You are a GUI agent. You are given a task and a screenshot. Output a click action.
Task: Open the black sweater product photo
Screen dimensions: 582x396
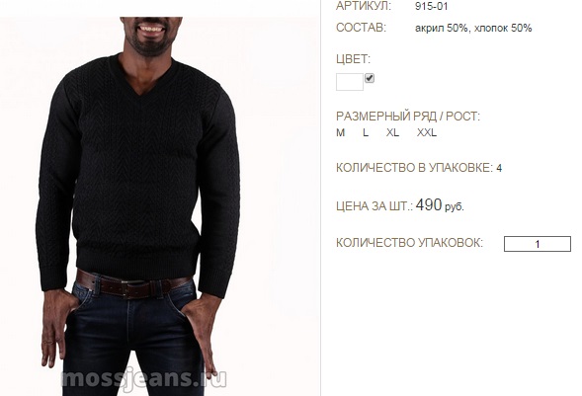pyautogui.click(x=160, y=206)
